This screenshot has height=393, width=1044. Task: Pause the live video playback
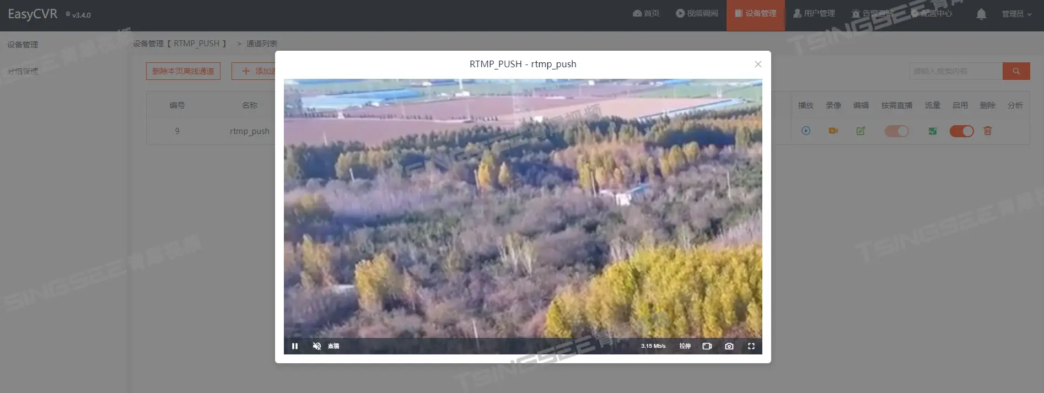pyautogui.click(x=295, y=346)
